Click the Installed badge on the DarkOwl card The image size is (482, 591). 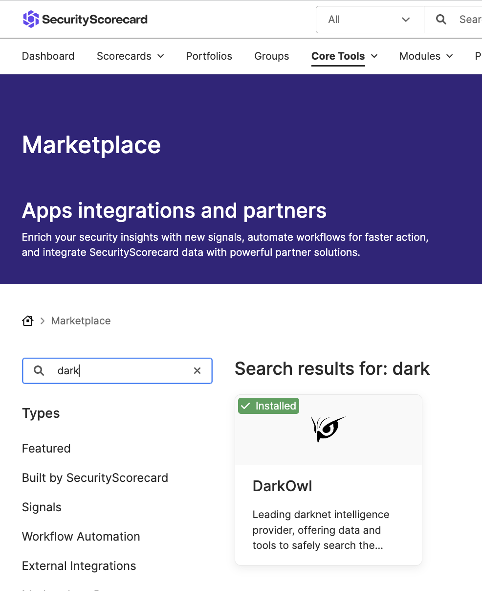(x=268, y=406)
